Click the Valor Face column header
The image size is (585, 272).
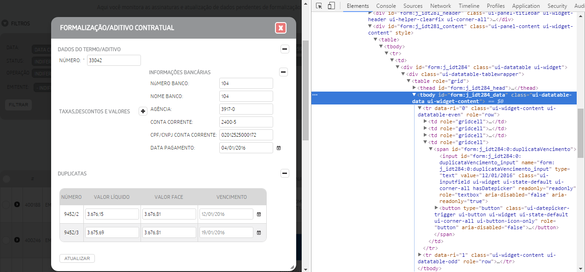(x=169, y=197)
